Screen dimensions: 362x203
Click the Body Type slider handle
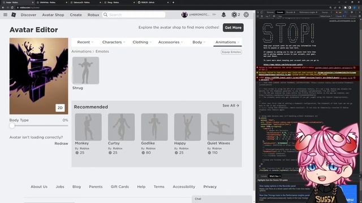click(x=12, y=126)
